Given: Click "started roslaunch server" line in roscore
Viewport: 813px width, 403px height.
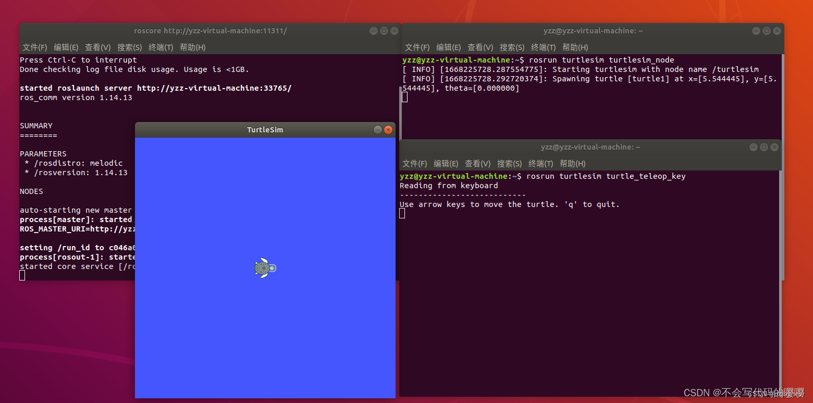Looking at the screenshot, I should (x=155, y=88).
